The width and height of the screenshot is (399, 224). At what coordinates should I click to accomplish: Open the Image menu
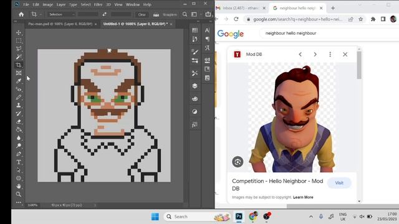pos(47,4)
